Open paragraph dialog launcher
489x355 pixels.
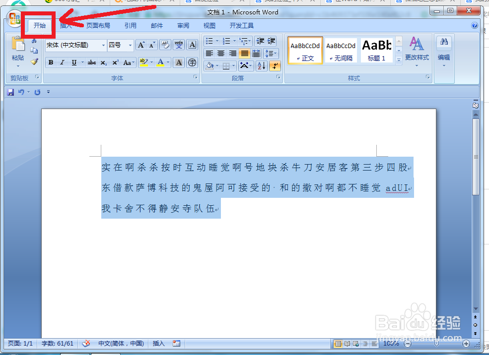278,77
